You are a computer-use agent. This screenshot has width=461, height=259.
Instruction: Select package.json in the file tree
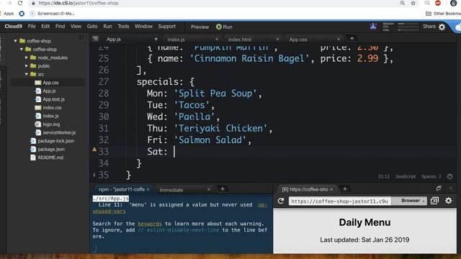pos(51,149)
